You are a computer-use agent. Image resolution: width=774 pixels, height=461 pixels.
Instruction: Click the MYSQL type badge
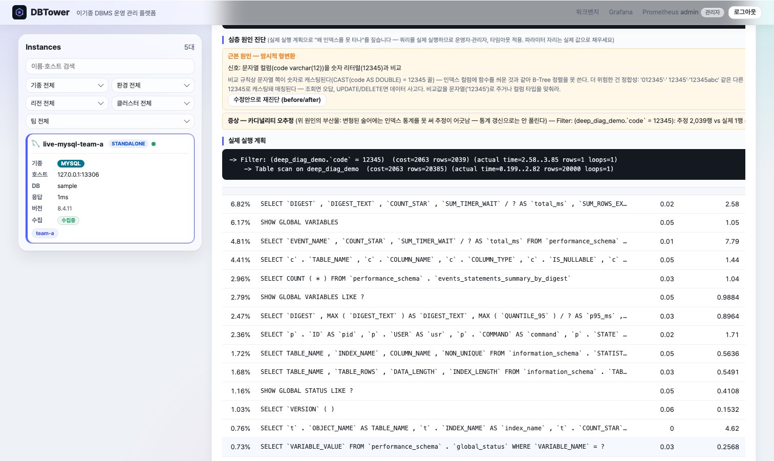tap(71, 163)
